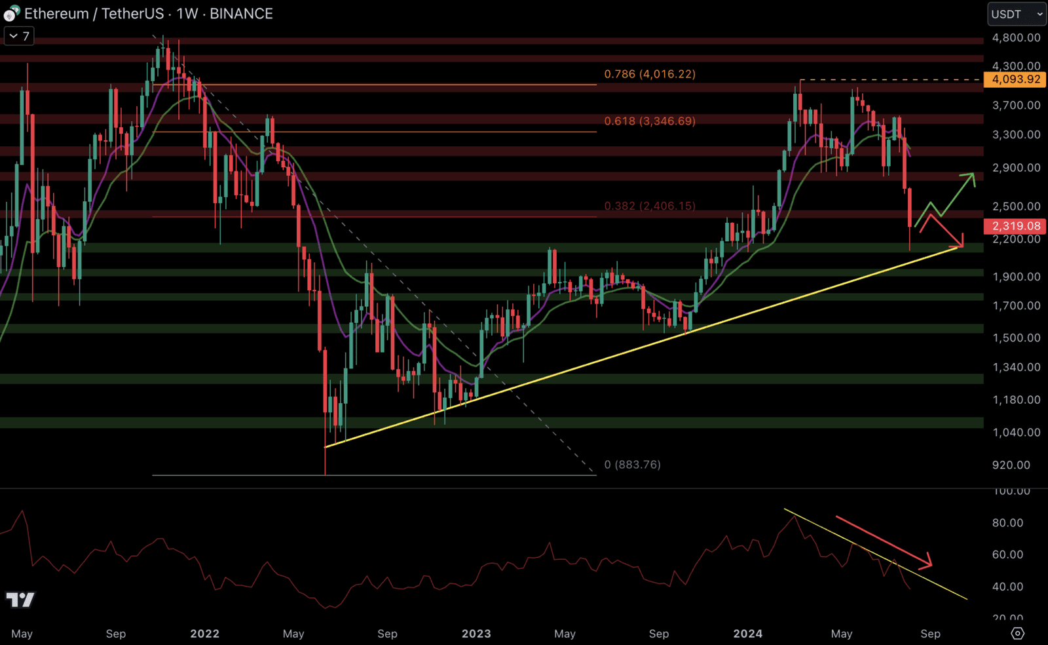1048x645 pixels.
Task: Click the 2023 time axis label
Action: click(x=476, y=634)
